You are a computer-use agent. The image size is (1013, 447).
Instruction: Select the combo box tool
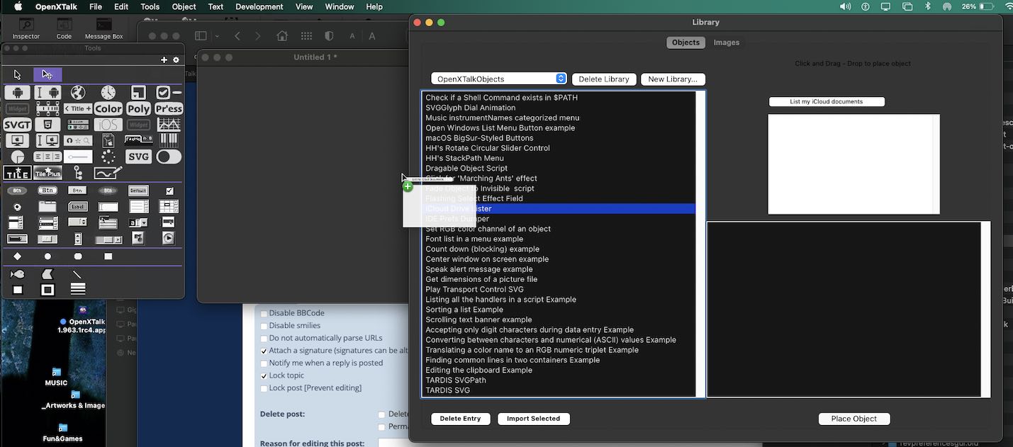[x=138, y=222]
